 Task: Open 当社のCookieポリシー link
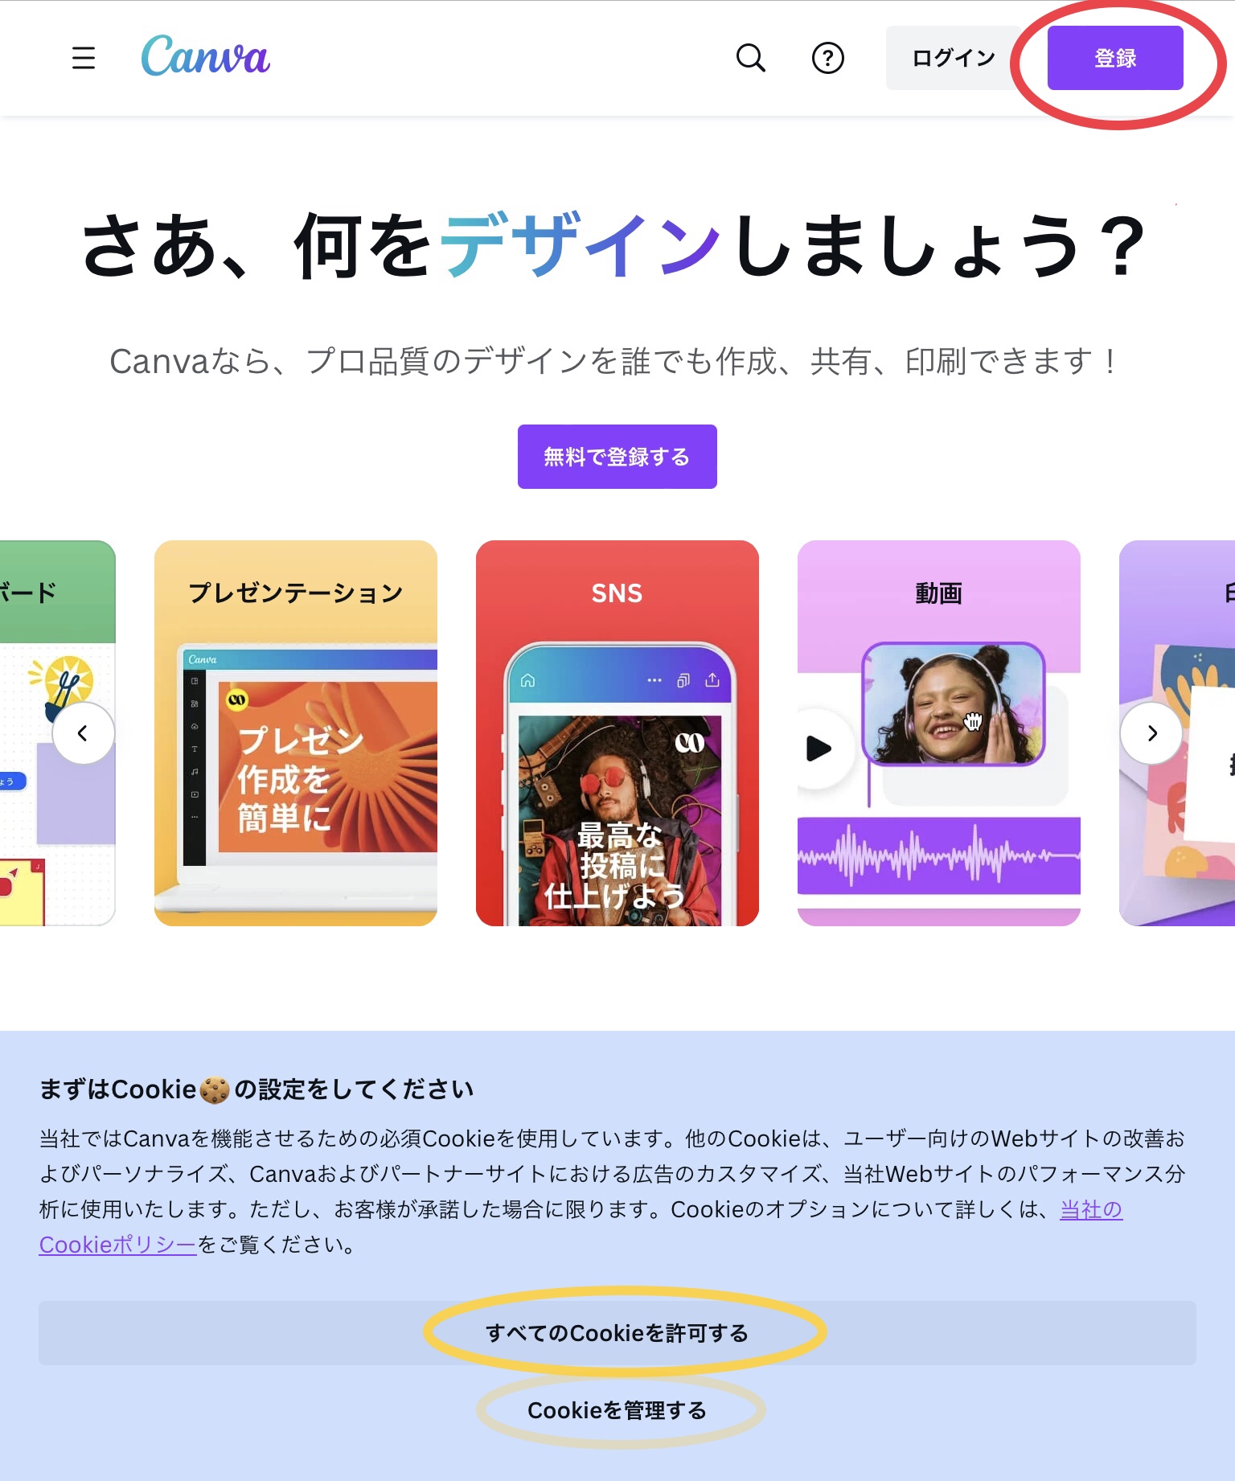581,1227
